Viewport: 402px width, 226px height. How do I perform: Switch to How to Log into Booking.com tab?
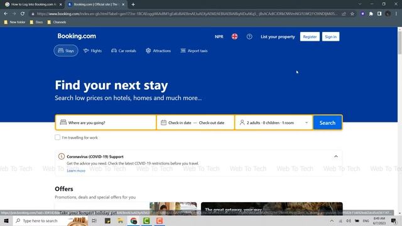click(x=33, y=4)
